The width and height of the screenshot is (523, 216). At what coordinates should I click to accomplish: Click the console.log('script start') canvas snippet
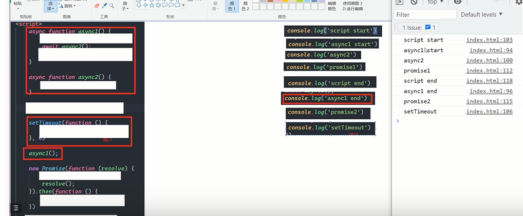(x=332, y=31)
